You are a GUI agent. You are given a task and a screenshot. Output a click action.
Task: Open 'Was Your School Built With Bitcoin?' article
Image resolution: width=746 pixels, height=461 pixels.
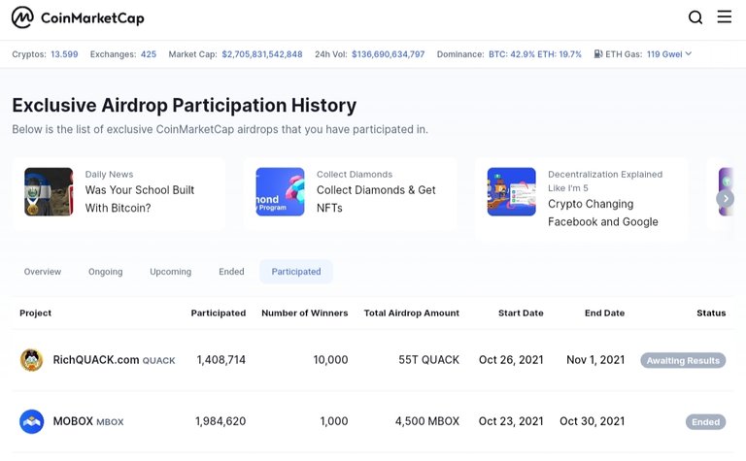[140, 199]
